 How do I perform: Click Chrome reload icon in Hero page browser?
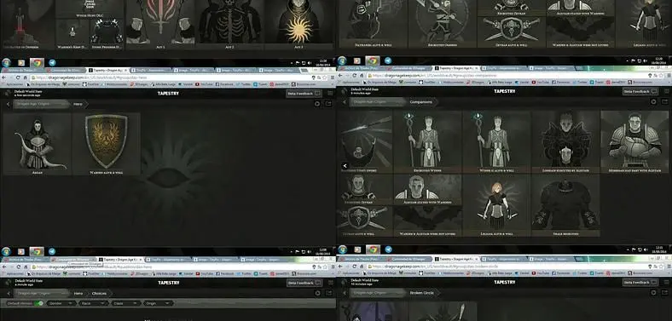[x=18, y=77]
